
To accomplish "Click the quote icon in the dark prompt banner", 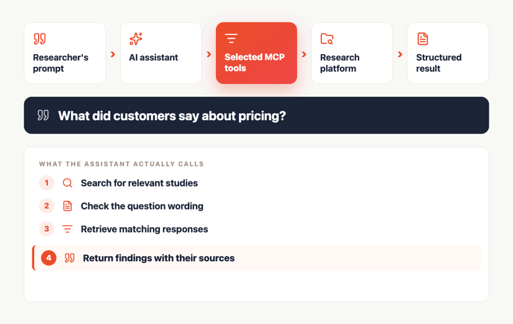I will point(43,115).
